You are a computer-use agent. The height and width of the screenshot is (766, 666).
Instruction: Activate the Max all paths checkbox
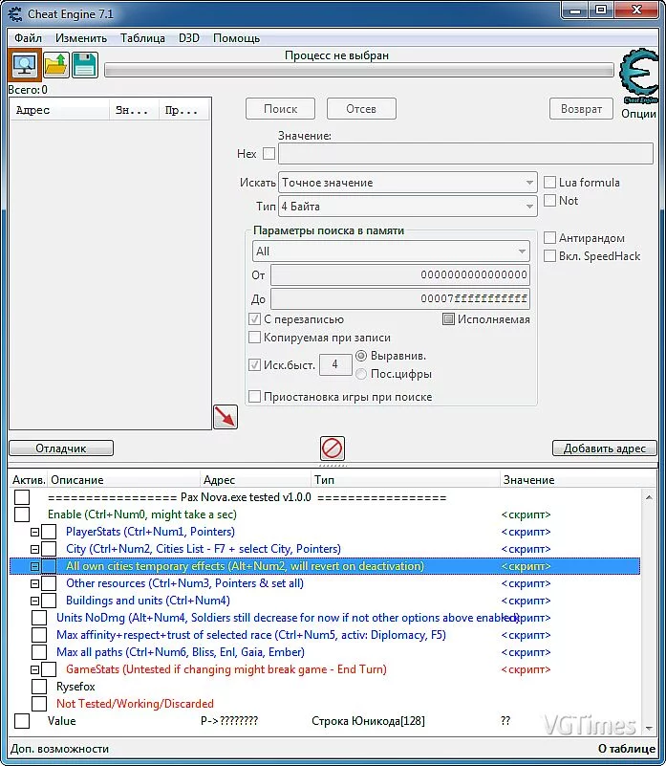pos(39,652)
